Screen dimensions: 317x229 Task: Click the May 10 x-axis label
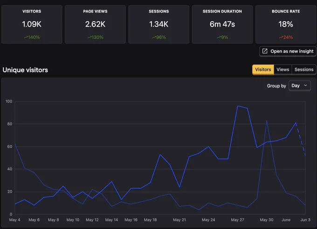[73, 220]
